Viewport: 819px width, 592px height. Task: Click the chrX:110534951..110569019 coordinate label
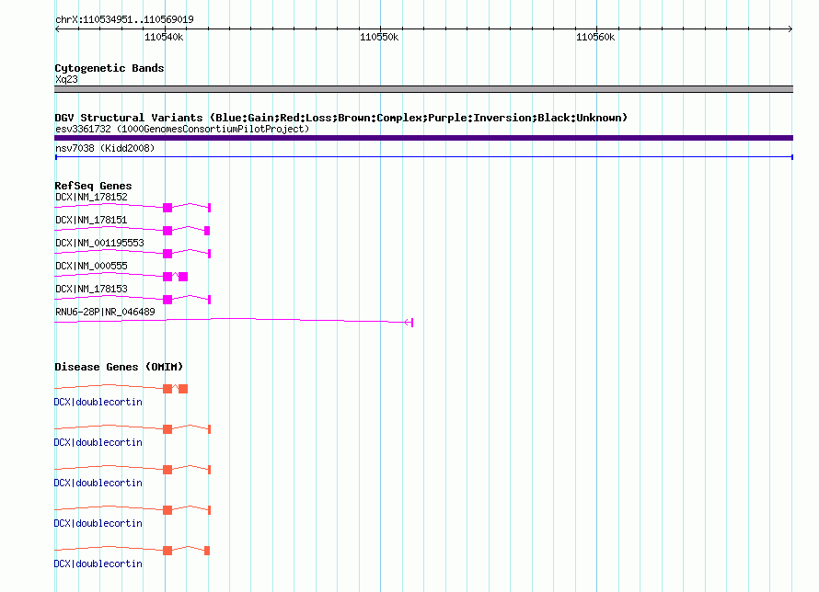click(x=124, y=19)
